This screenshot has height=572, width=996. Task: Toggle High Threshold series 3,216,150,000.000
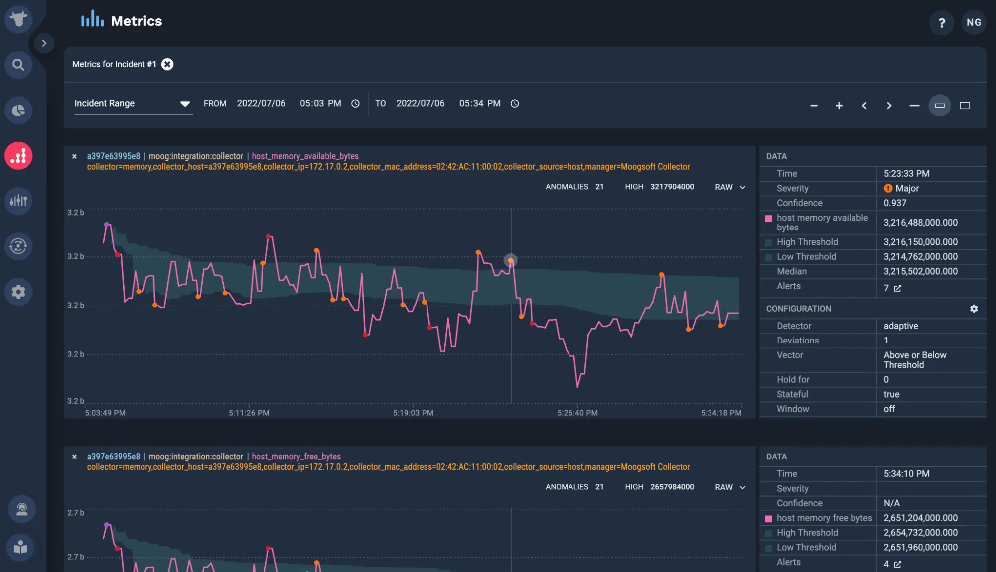[768, 242]
